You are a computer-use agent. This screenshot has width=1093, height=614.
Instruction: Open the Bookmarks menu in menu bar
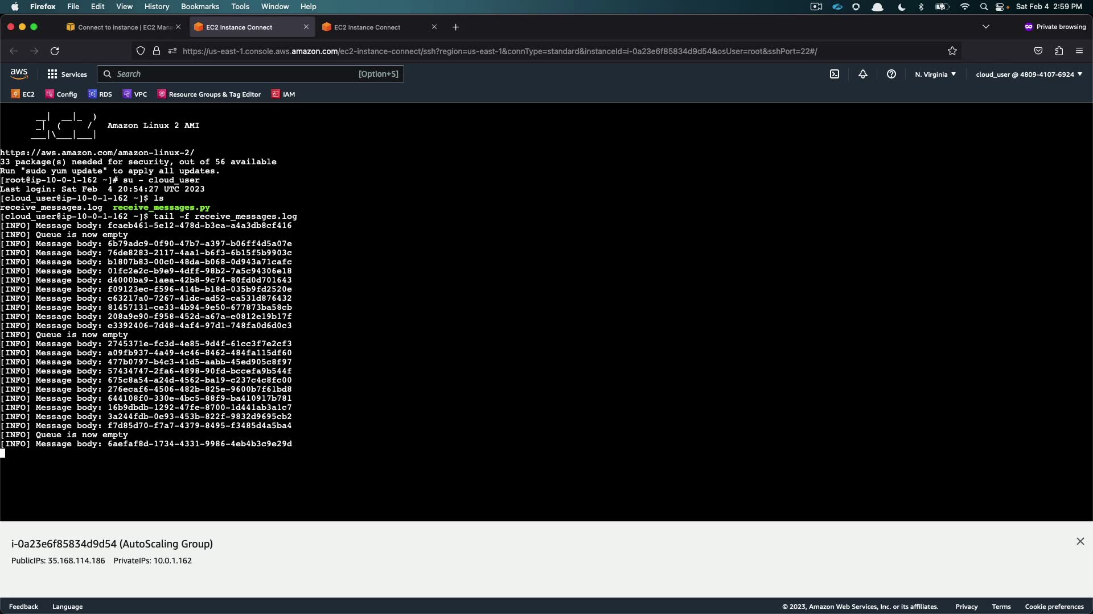[200, 7]
